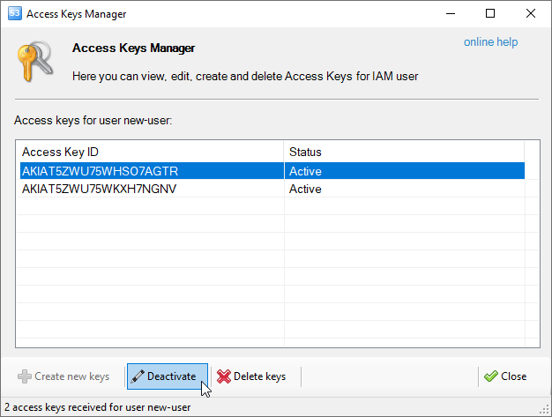Click the Close button with green checkmark
The width and height of the screenshot is (552, 417).
coord(505,376)
